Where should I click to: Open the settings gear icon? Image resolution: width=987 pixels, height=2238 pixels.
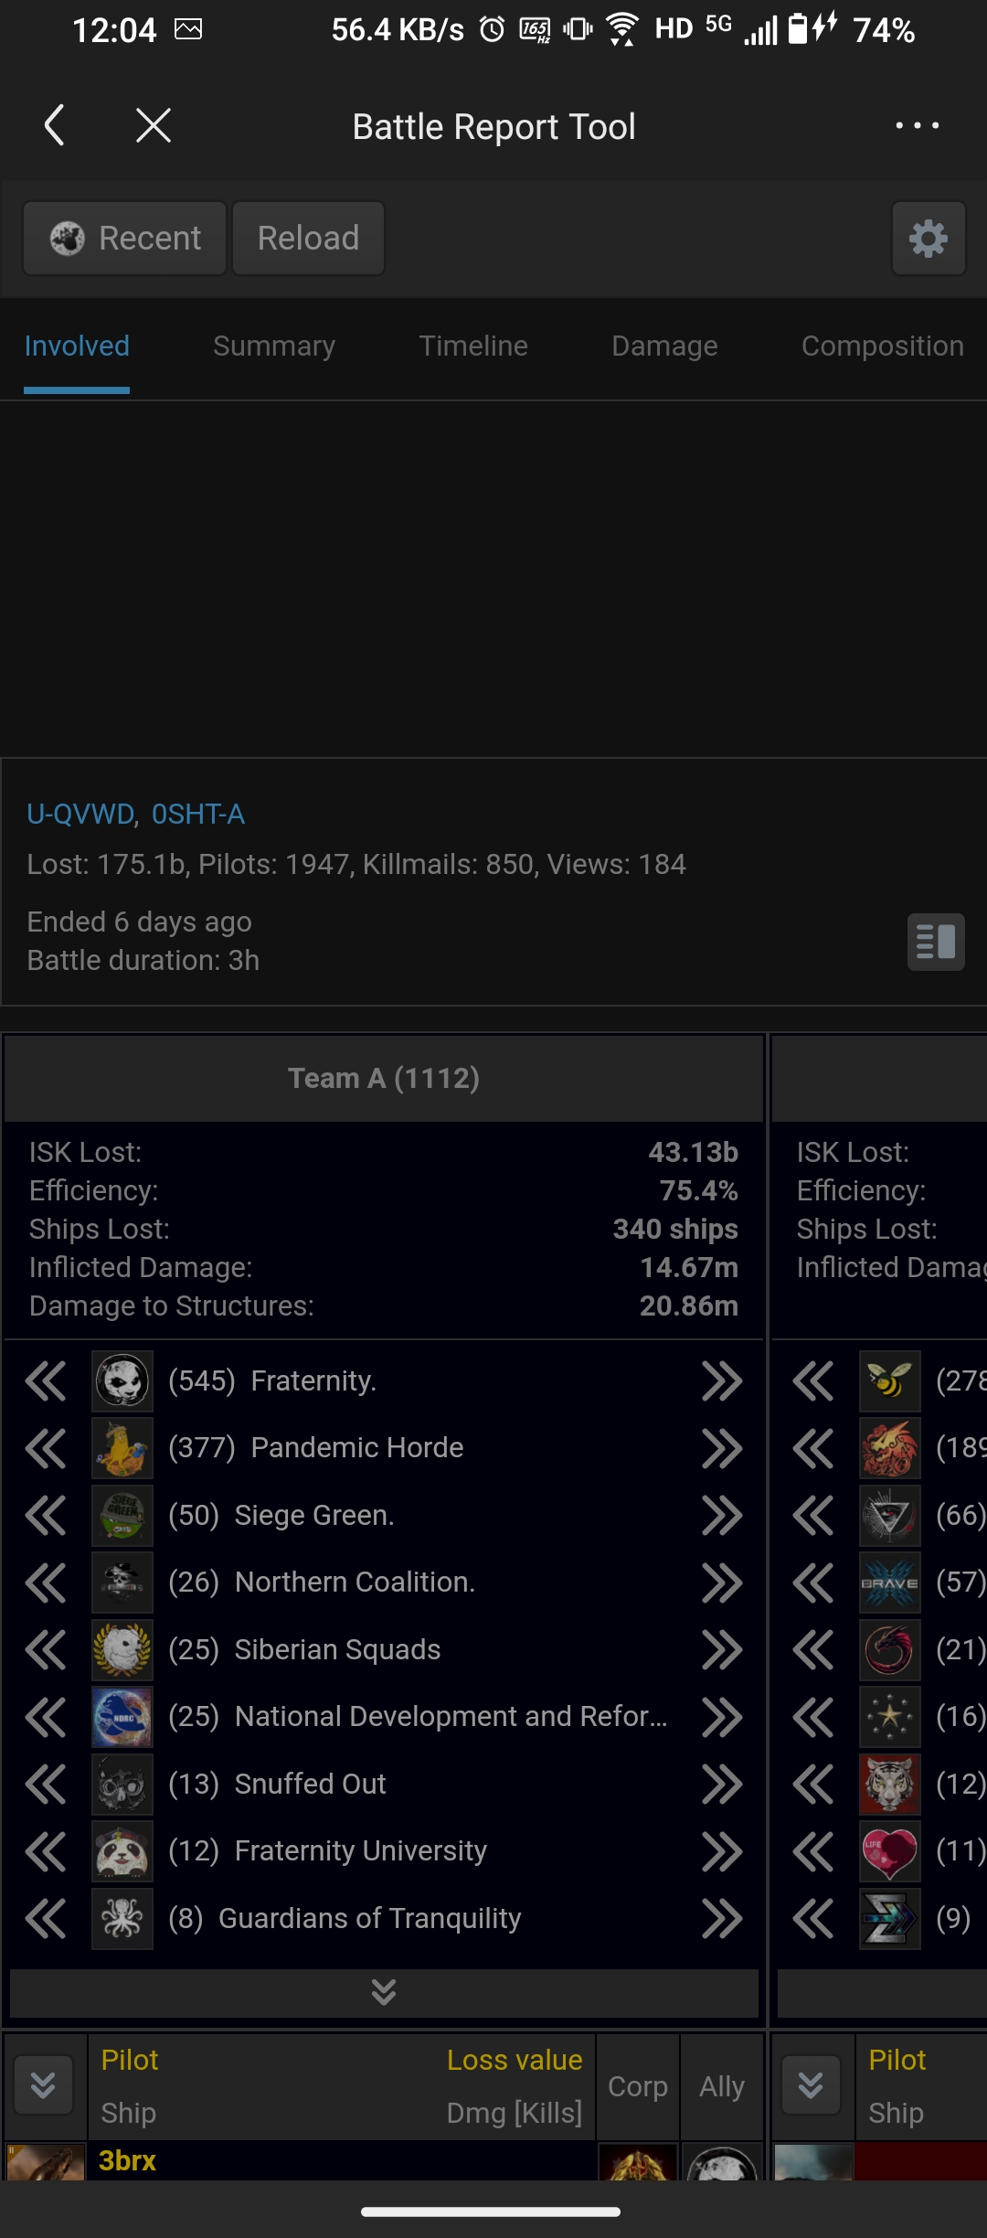click(x=929, y=239)
